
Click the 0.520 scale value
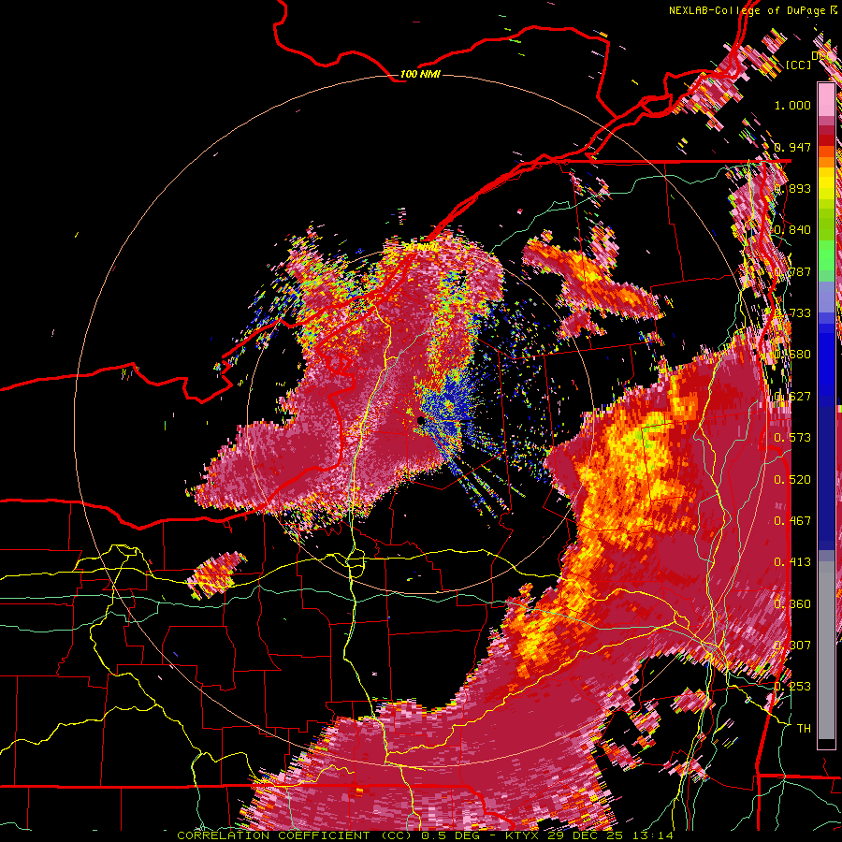792,480
